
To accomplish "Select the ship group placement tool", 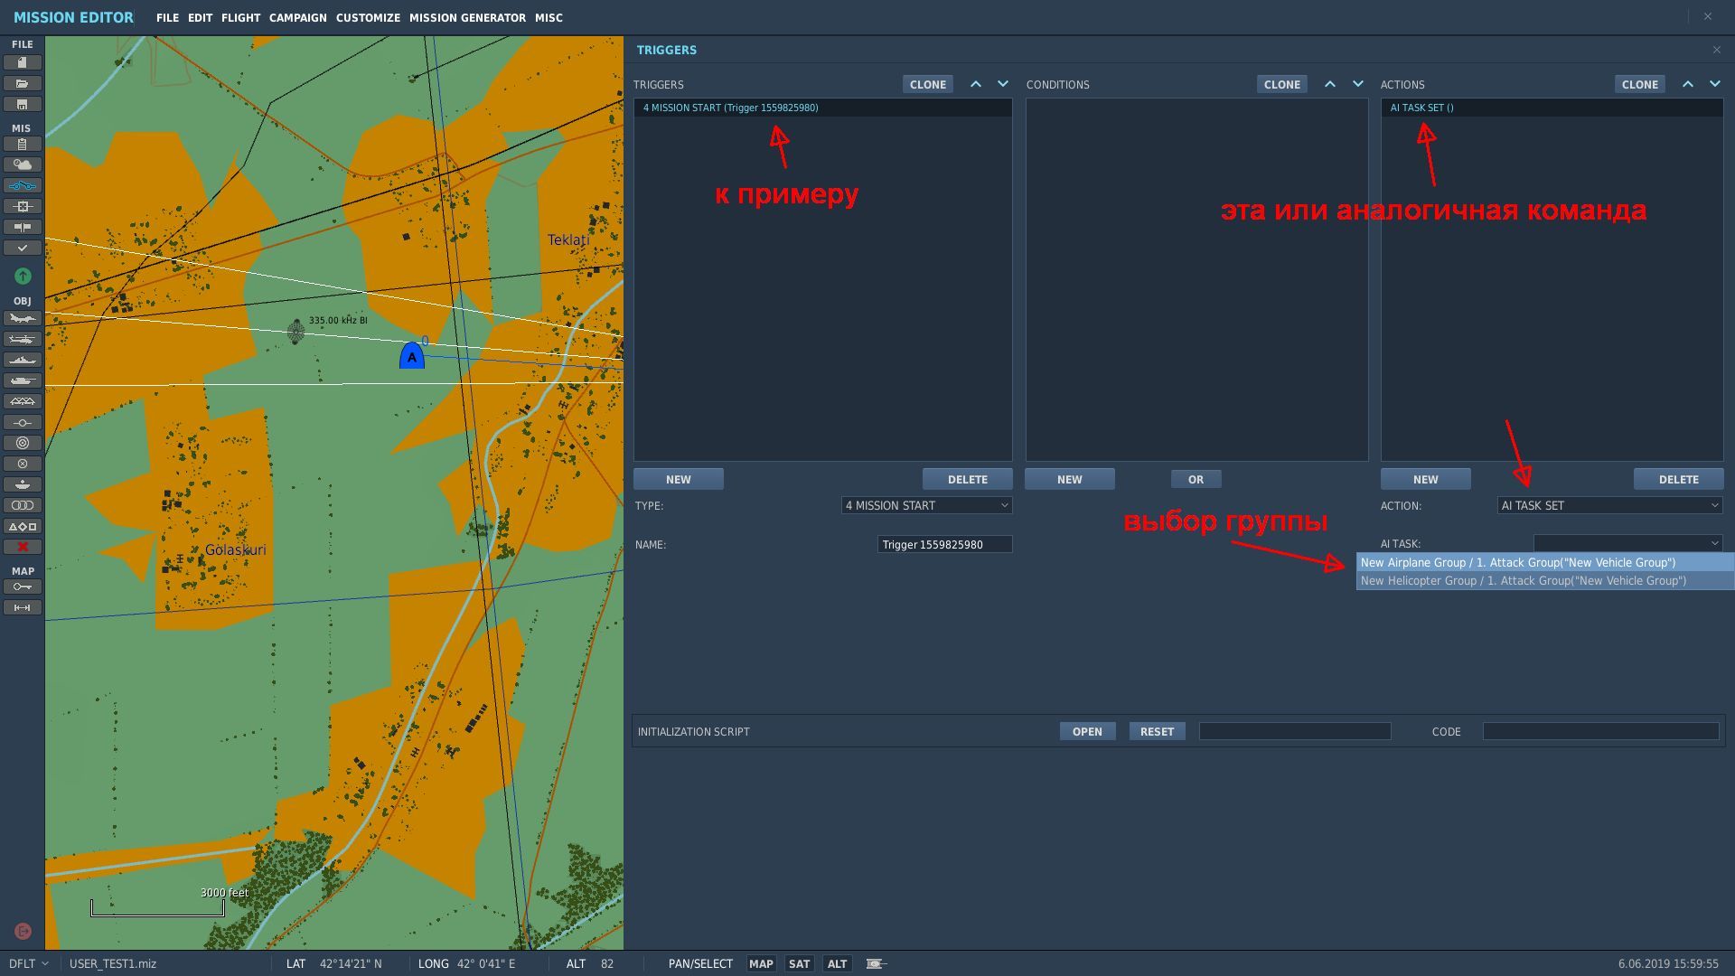I will (x=23, y=360).
